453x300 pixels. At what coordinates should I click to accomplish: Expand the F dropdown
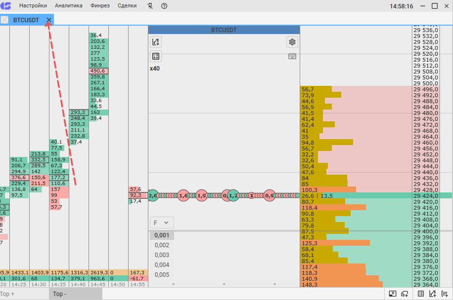[x=162, y=223]
